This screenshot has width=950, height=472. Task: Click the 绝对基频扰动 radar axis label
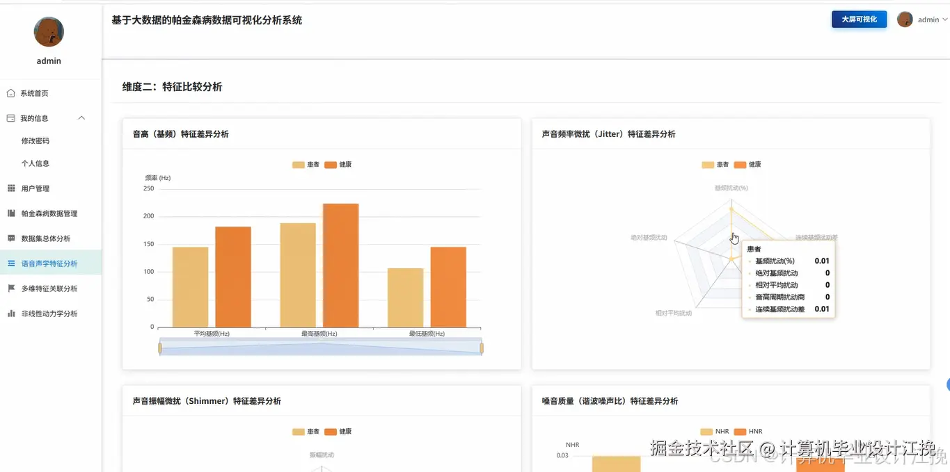[649, 238]
